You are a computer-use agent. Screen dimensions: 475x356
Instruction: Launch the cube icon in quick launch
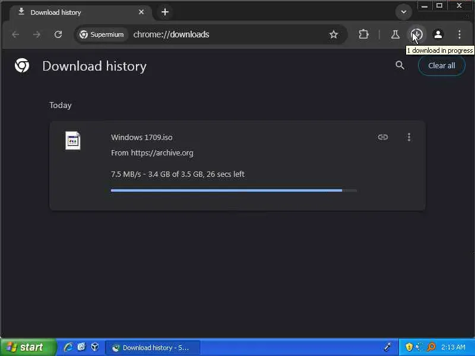95,347
